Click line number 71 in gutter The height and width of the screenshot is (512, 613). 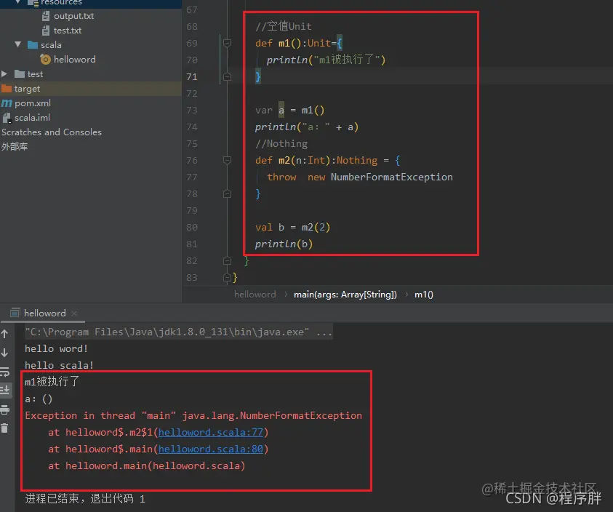(x=192, y=76)
